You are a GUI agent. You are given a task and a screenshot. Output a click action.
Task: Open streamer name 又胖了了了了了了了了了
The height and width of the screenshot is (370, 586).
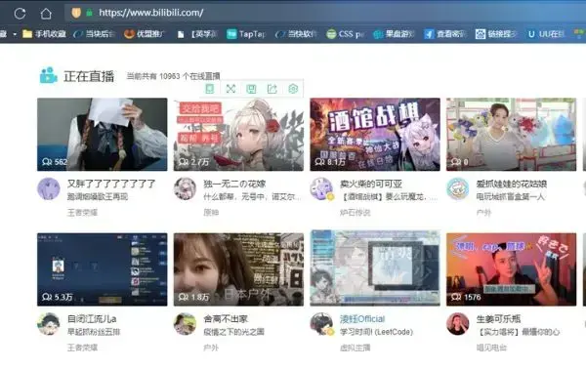click(x=111, y=184)
